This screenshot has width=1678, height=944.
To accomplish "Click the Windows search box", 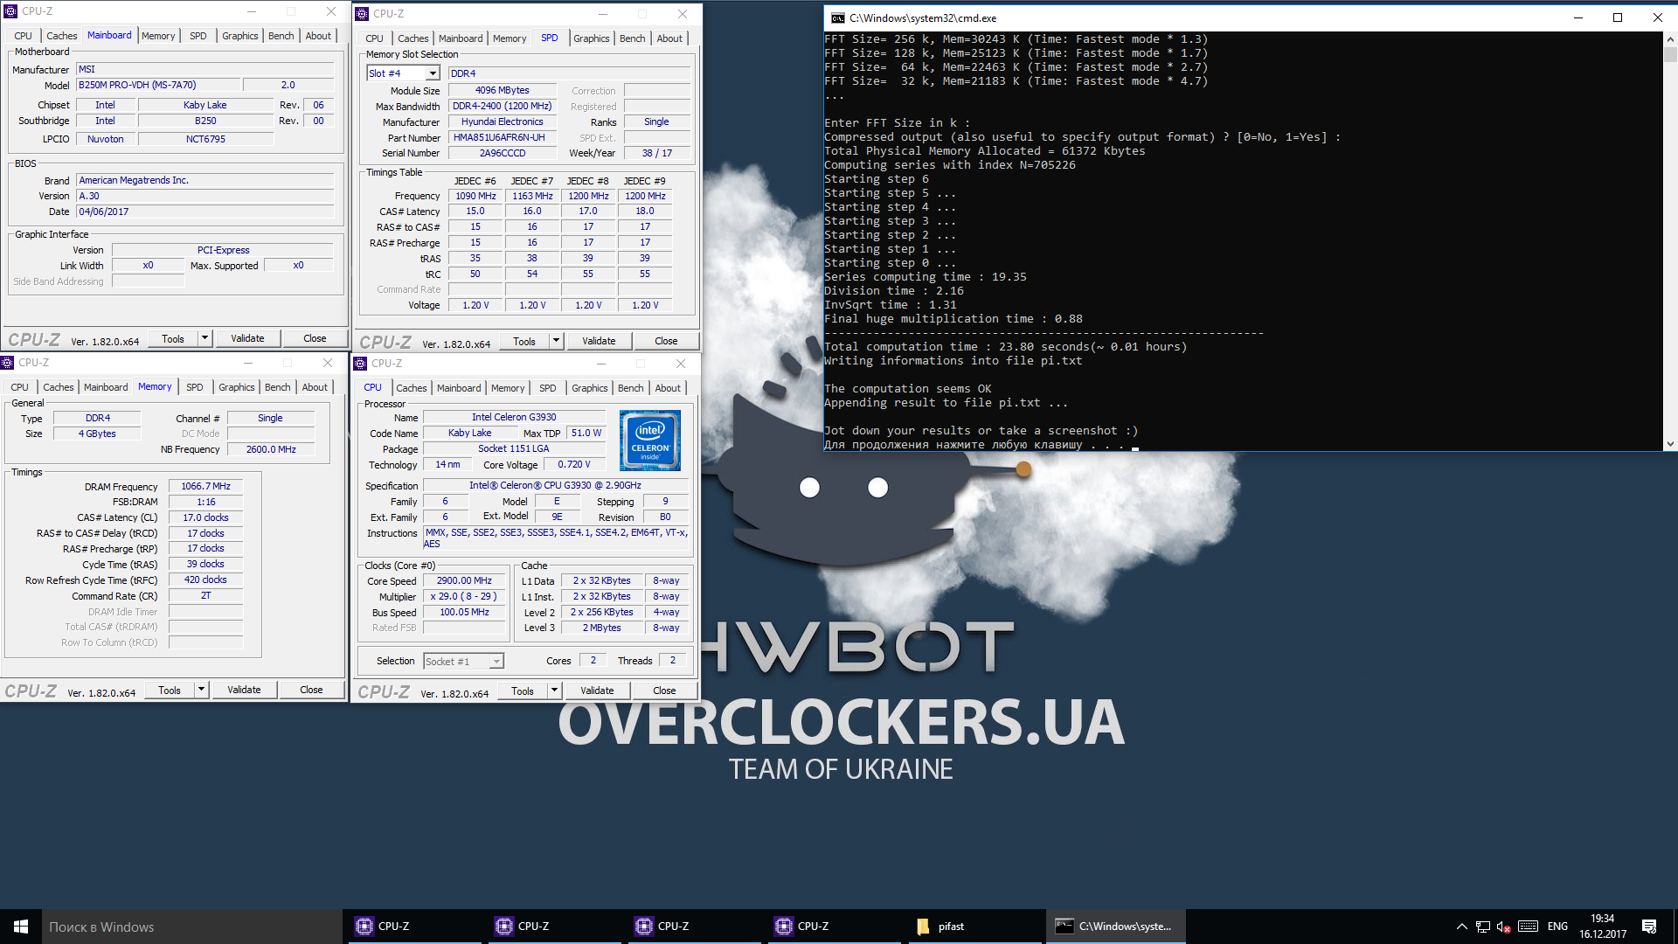I will [x=192, y=927].
